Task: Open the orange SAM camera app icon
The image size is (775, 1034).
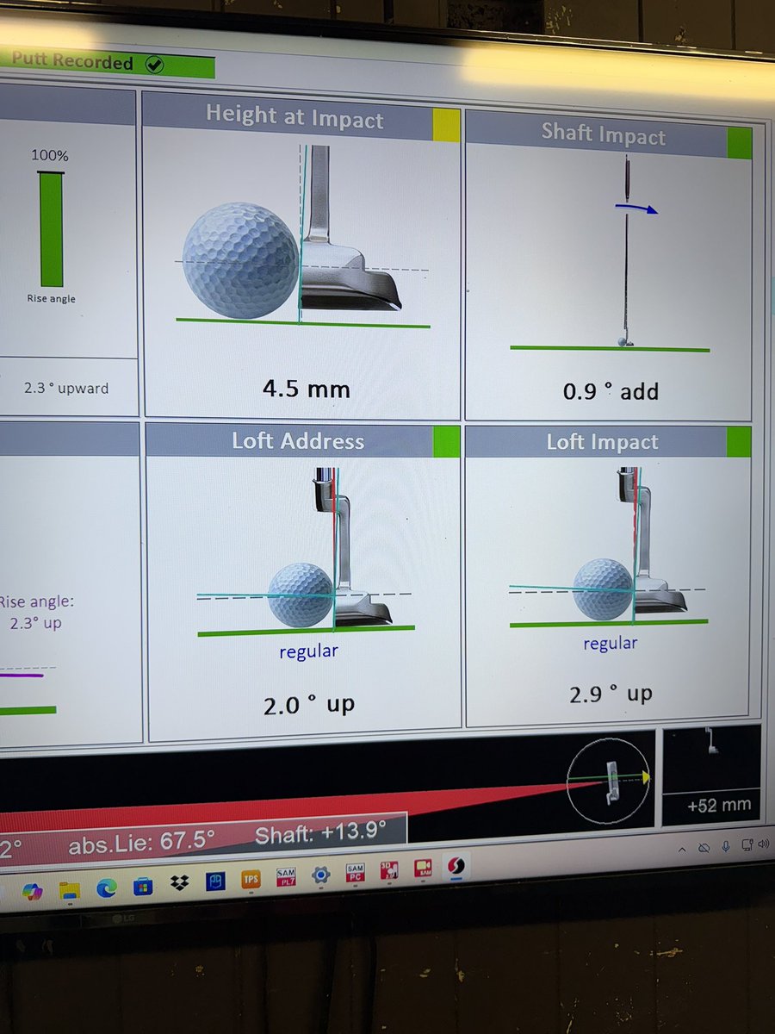Action: click(x=423, y=868)
